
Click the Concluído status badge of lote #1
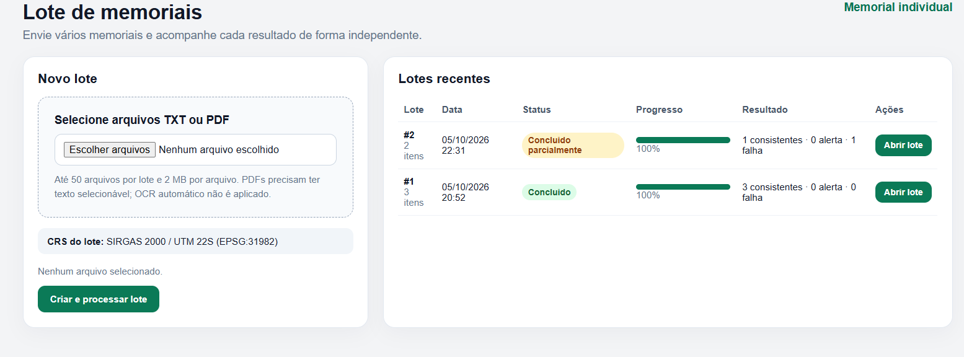click(x=549, y=192)
